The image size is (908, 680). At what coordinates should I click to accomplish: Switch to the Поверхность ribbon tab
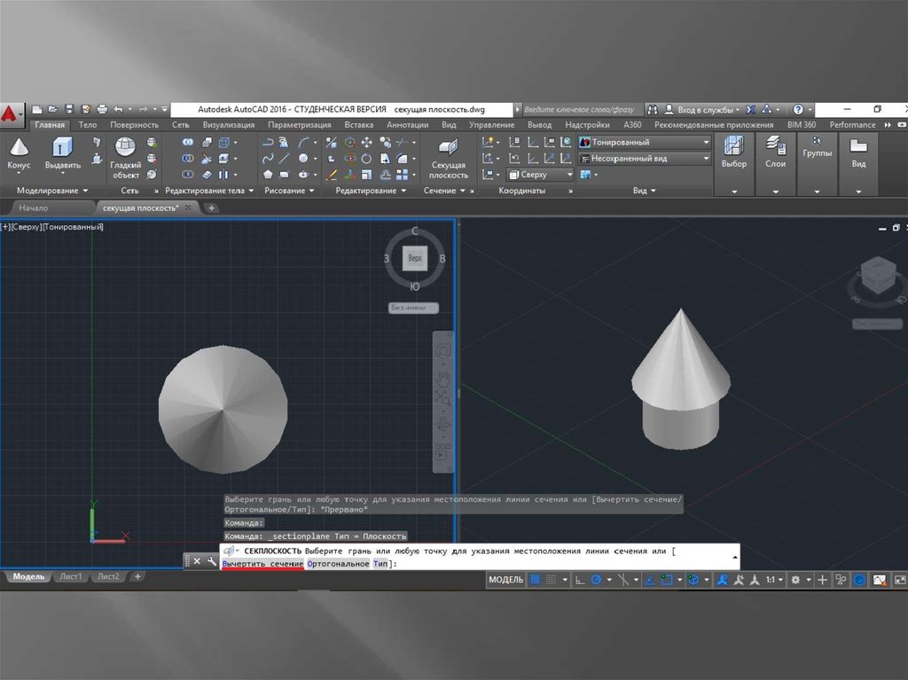coord(135,125)
